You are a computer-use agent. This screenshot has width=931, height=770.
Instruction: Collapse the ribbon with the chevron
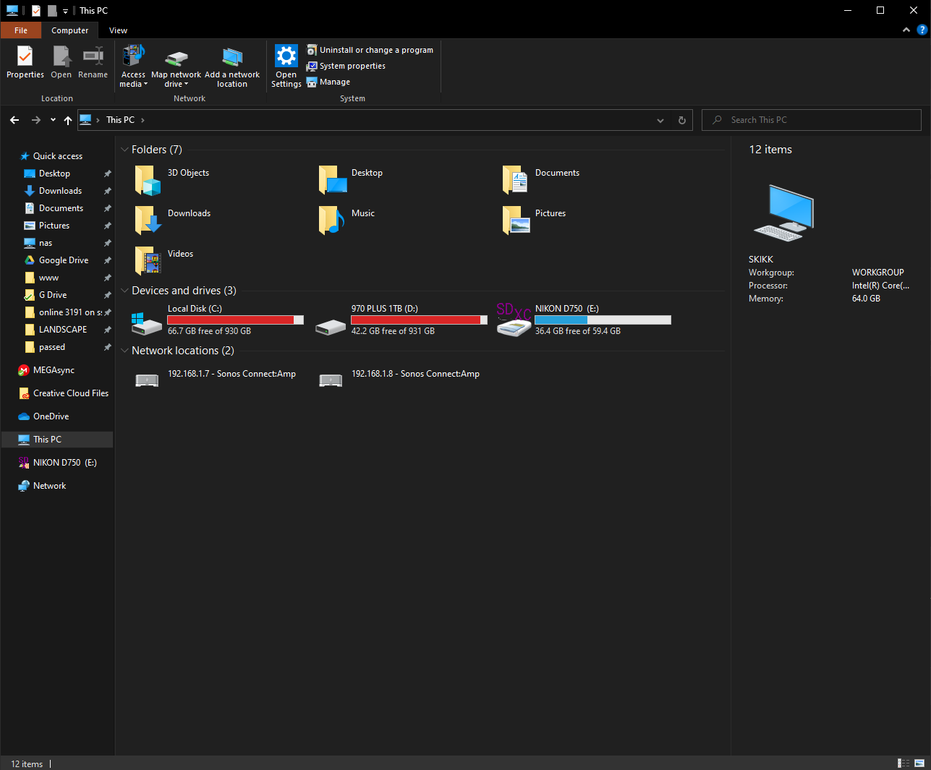(906, 30)
